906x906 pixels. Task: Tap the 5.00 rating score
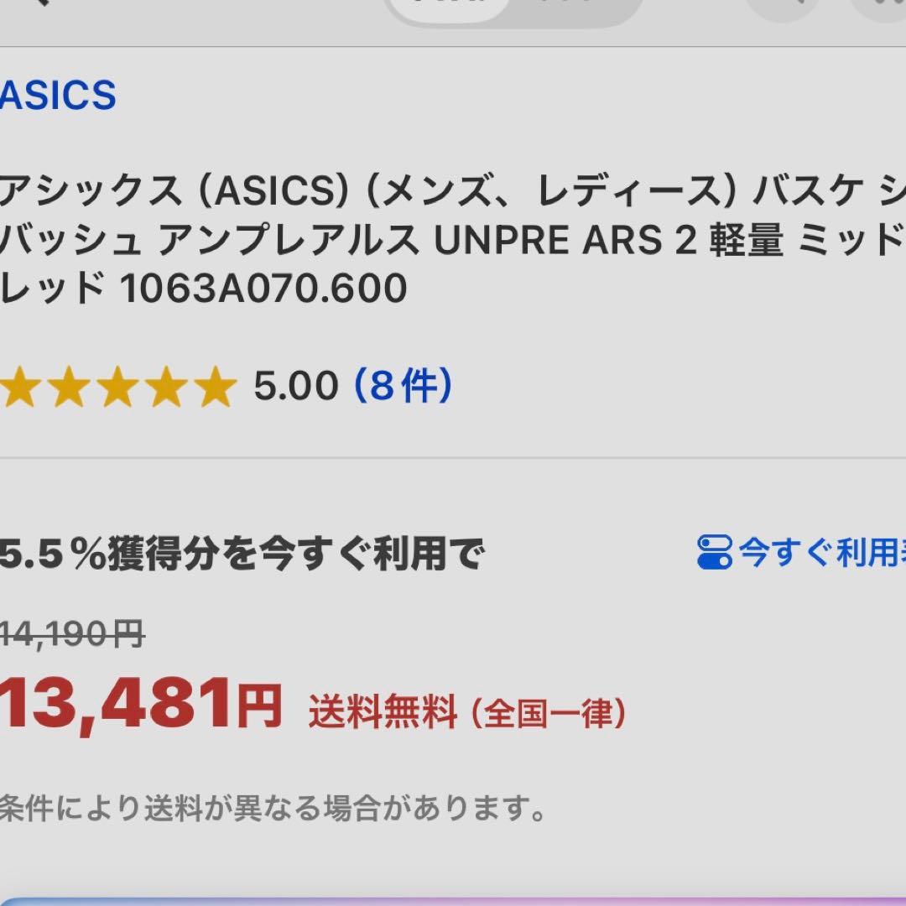coord(295,386)
